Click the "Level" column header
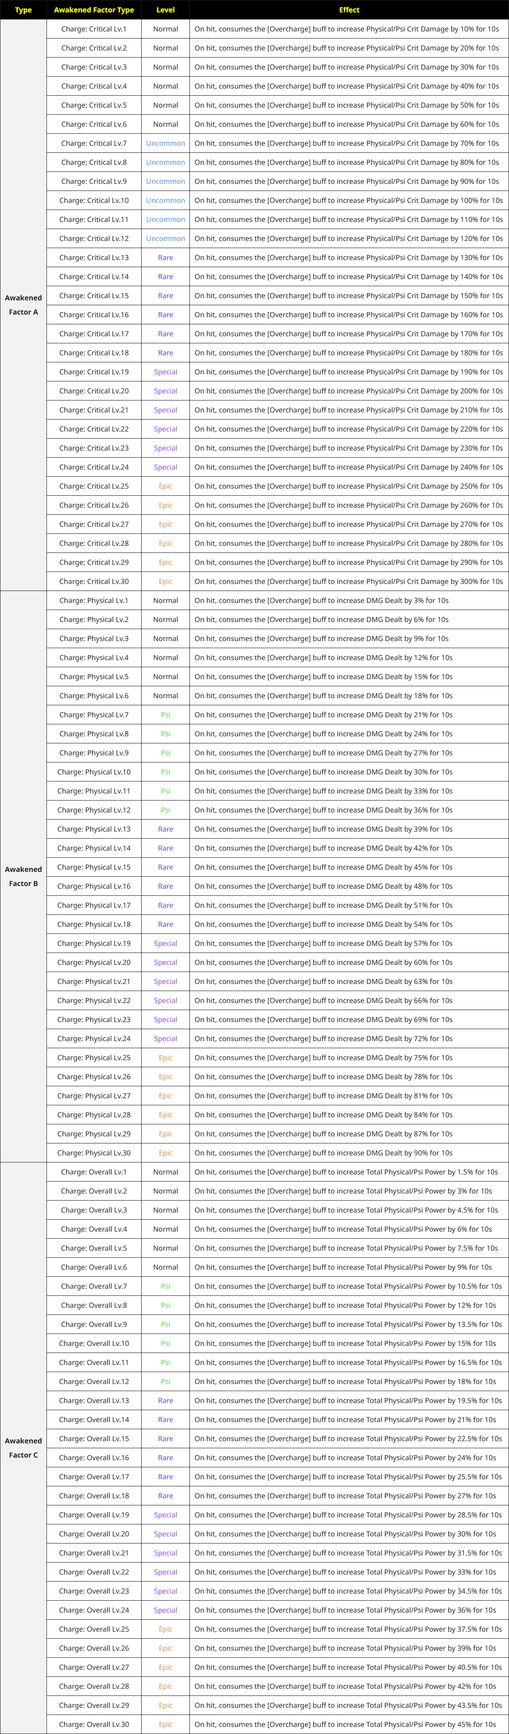Viewport: 509px width, 1734px height. 166,10
